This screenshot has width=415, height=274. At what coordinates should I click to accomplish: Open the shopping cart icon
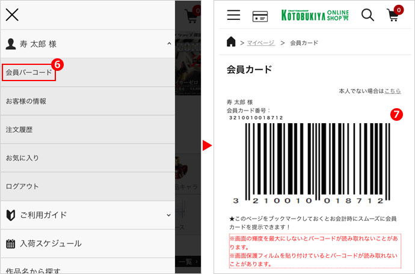[393, 15]
